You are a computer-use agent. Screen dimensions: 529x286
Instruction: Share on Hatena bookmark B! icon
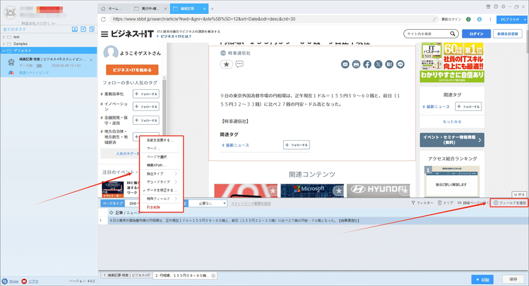click(389, 64)
